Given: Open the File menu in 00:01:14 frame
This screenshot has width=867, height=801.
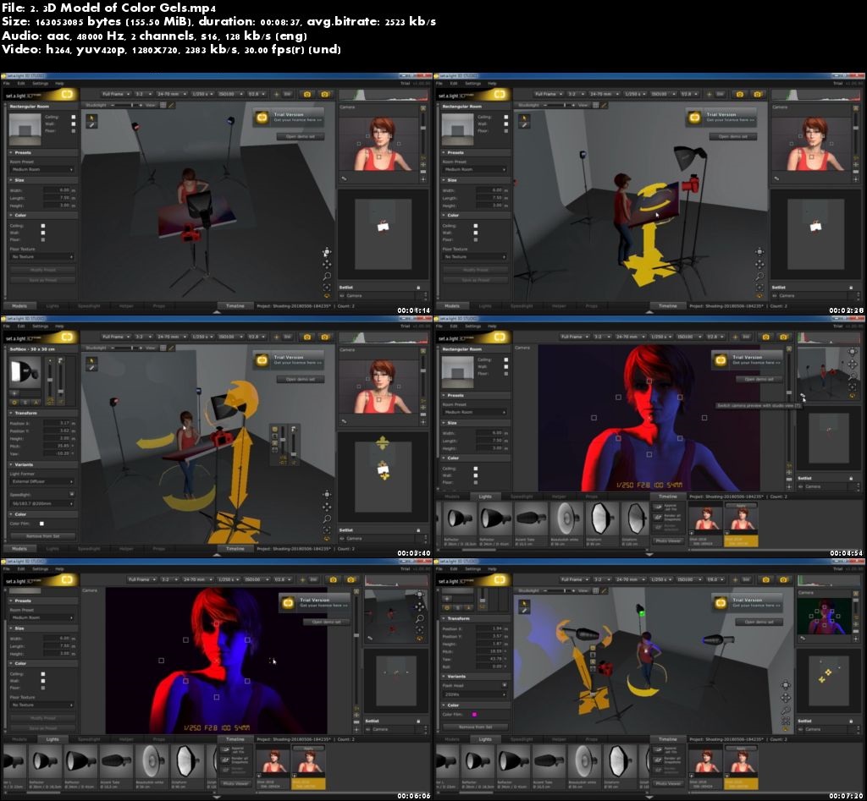Looking at the screenshot, I should pos(7,84).
